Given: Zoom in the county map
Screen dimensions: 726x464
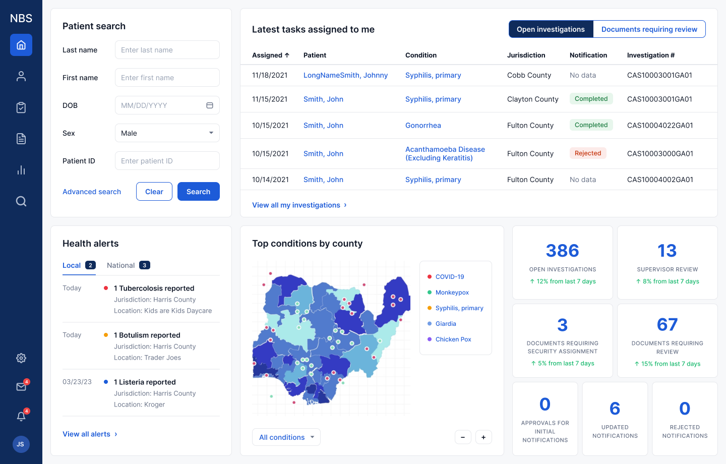Looking at the screenshot, I should [x=483, y=437].
